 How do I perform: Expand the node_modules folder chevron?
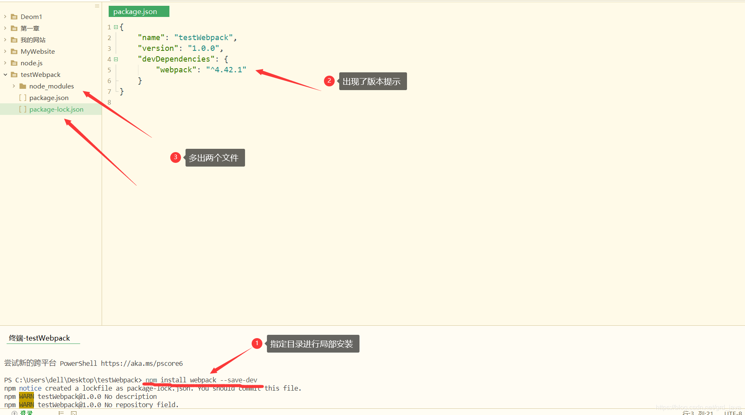pos(14,86)
